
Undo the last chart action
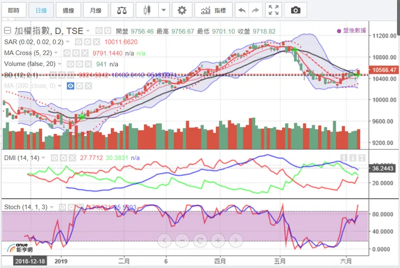(242, 10)
